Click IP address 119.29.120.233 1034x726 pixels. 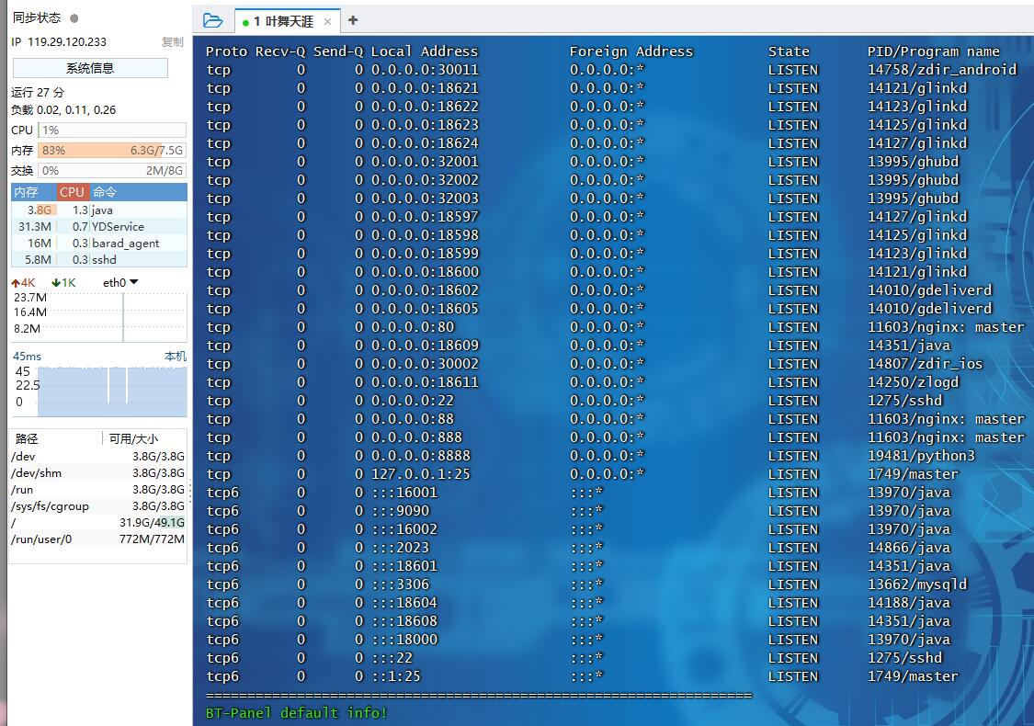click(x=66, y=41)
